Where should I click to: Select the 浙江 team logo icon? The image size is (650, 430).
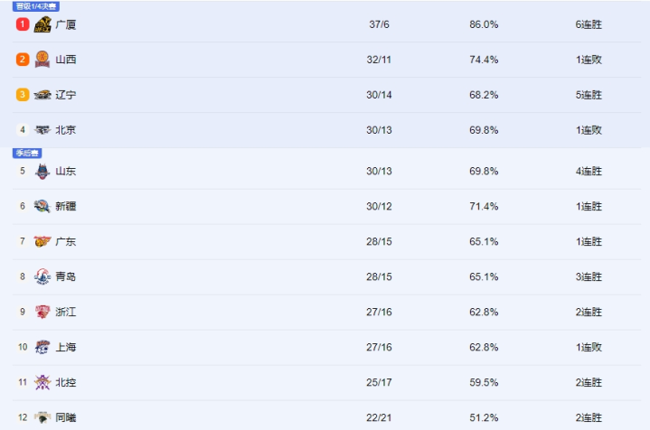click(42, 312)
